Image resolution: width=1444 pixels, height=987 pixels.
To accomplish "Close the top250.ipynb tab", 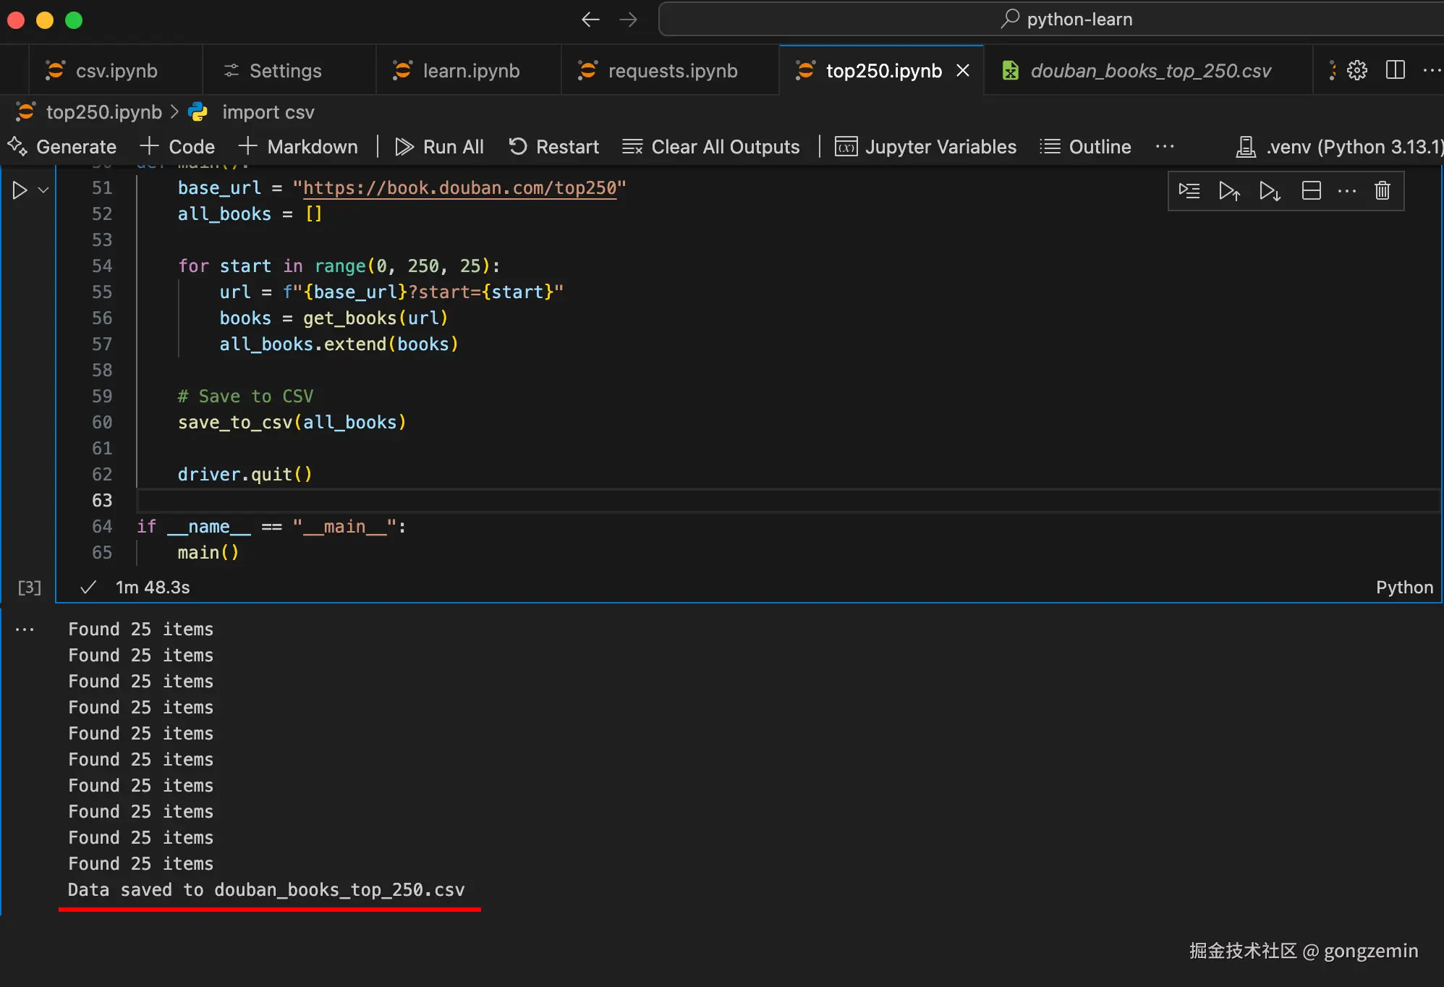I will pyautogui.click(x=963, y=71).
